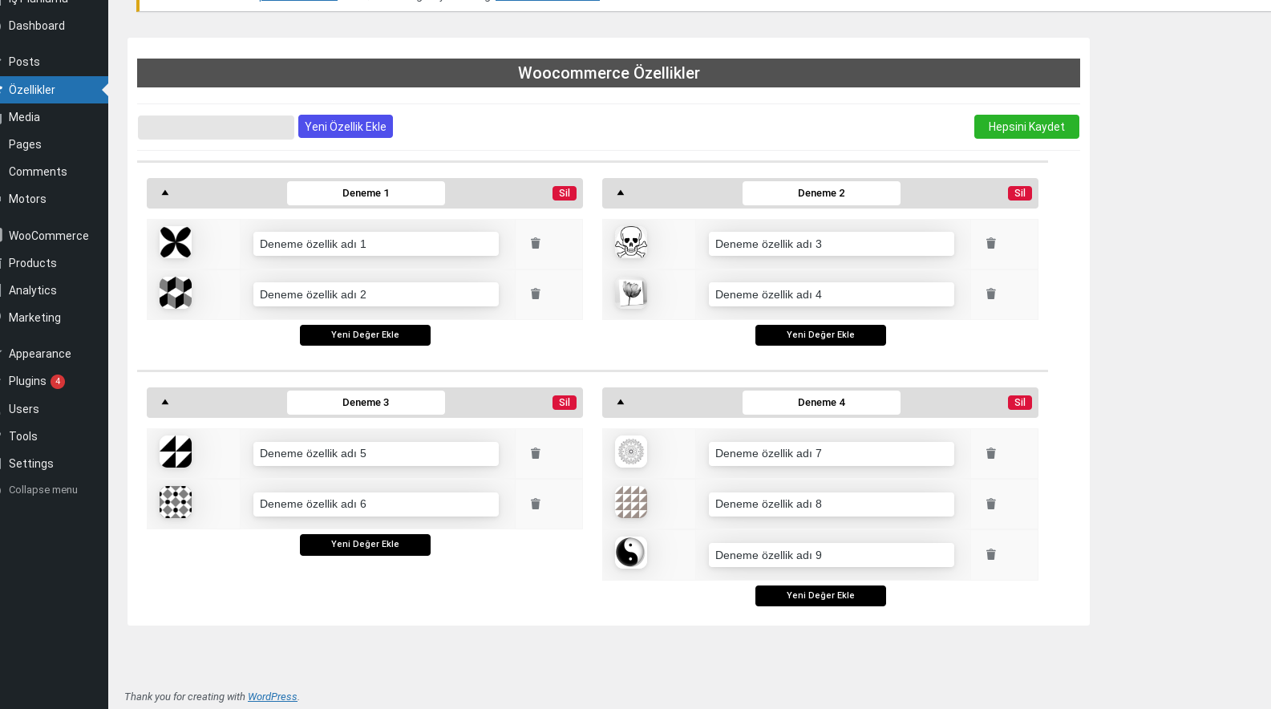1271x709 pixels.
Task: Click the trash icon for 'Deneme özellik adı 6'
Action: [536, 504]
